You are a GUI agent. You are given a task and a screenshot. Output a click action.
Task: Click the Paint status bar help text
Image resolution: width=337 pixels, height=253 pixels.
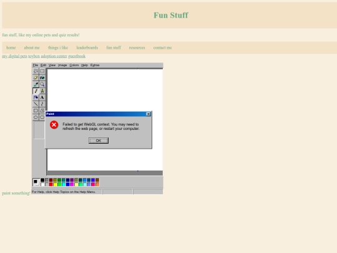tap(64, 192)
